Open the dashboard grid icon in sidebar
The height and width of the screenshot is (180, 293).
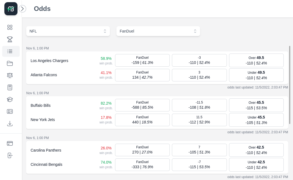[10, 27]
